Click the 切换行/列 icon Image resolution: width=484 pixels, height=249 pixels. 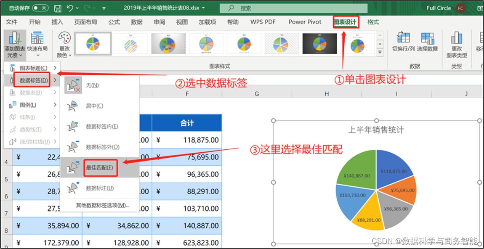pos(404,37)
